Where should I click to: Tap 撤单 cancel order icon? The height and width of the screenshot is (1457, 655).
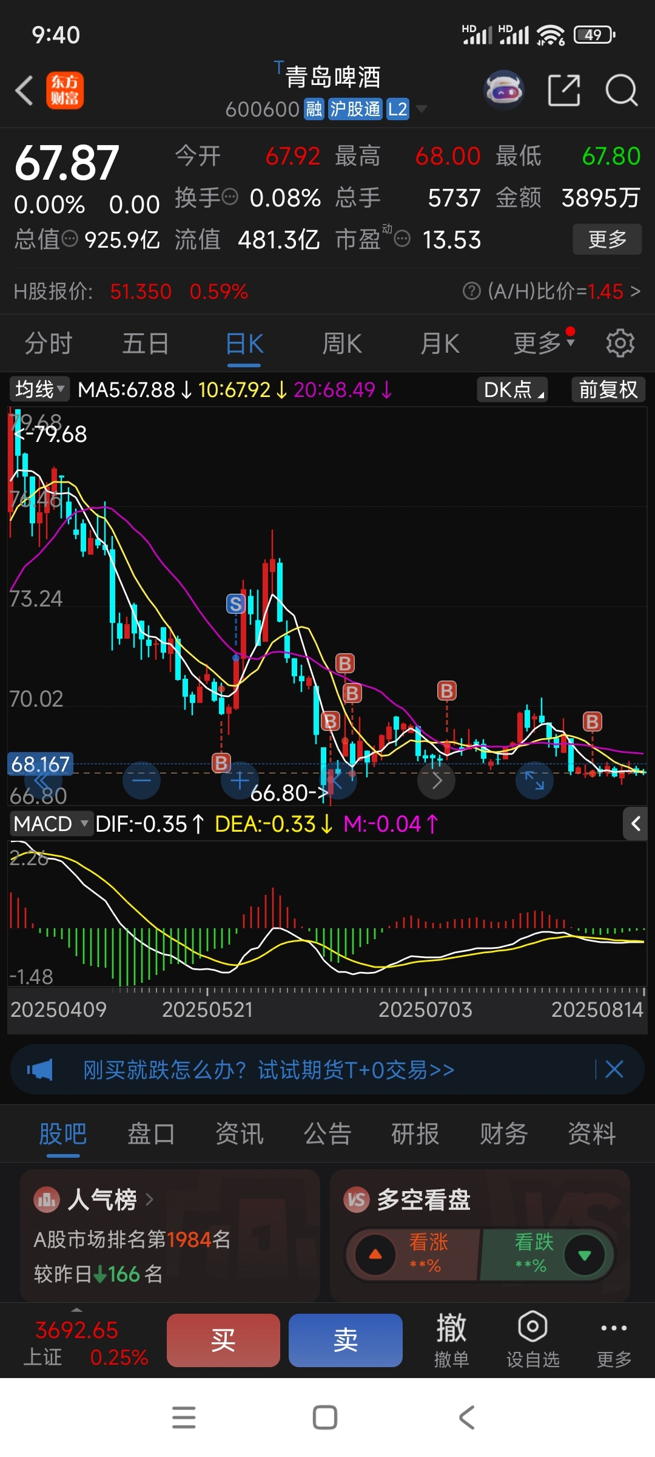coord(451,1339)
